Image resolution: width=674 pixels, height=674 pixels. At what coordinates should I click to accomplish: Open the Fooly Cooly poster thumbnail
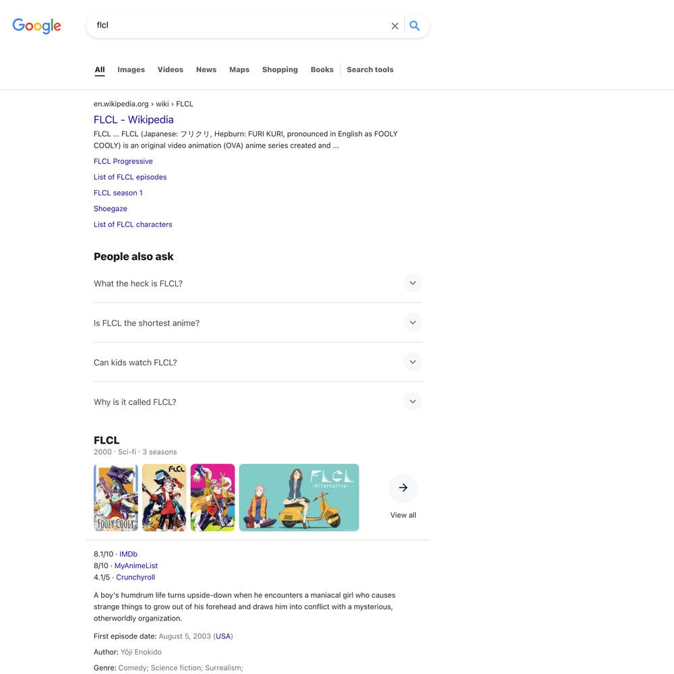coord(116,497)
